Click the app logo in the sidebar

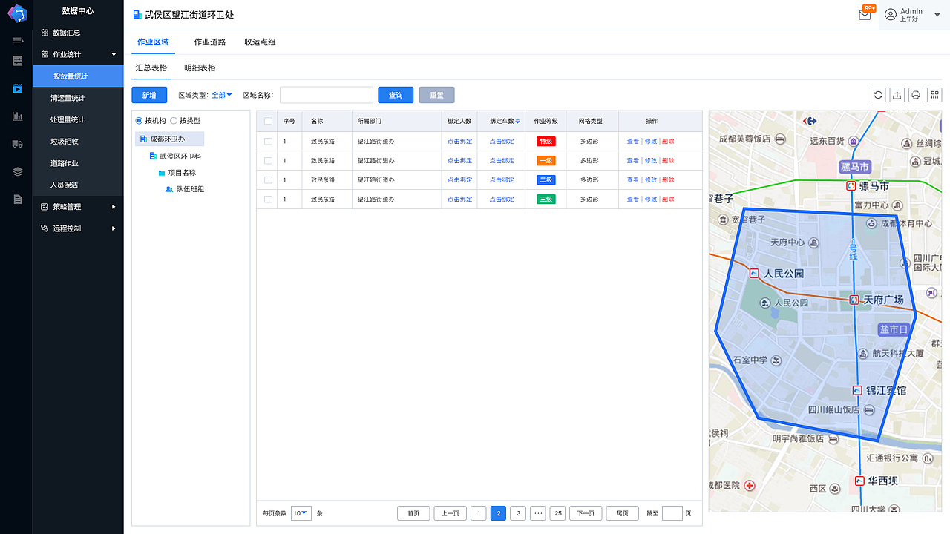point(16,13)
